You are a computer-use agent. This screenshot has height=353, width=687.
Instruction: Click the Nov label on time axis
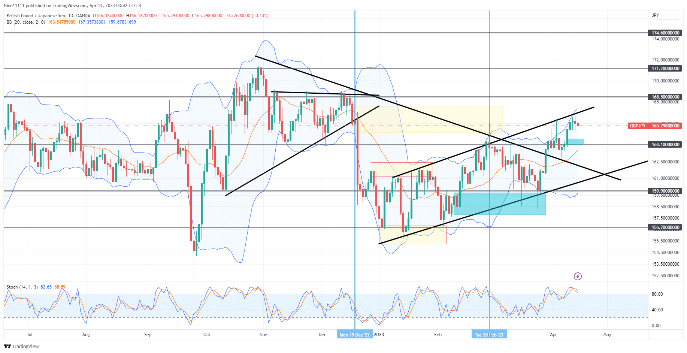click(x=263, y=335)
